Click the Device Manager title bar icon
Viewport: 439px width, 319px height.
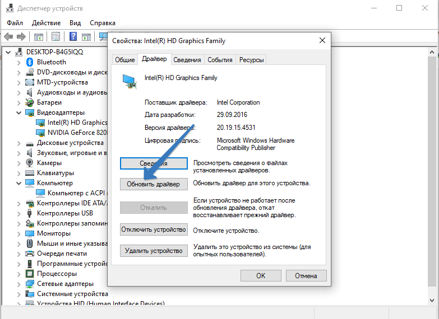coord(10,8)
